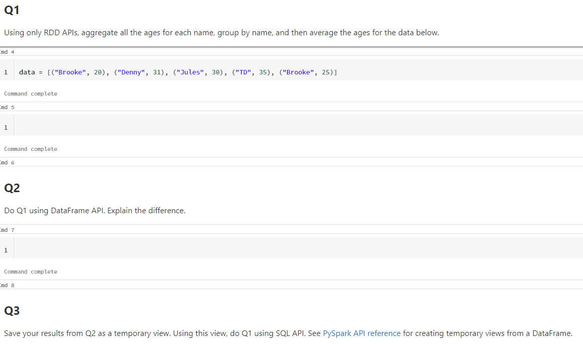Click the line number 1 in Cmd 5
This screenshot has height=344, width=583.
6,127
